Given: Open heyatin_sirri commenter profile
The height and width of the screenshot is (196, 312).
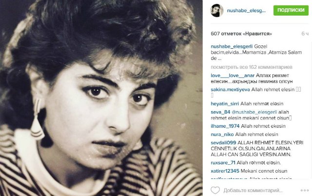Looking at the screenshot, I should (225, 104).
